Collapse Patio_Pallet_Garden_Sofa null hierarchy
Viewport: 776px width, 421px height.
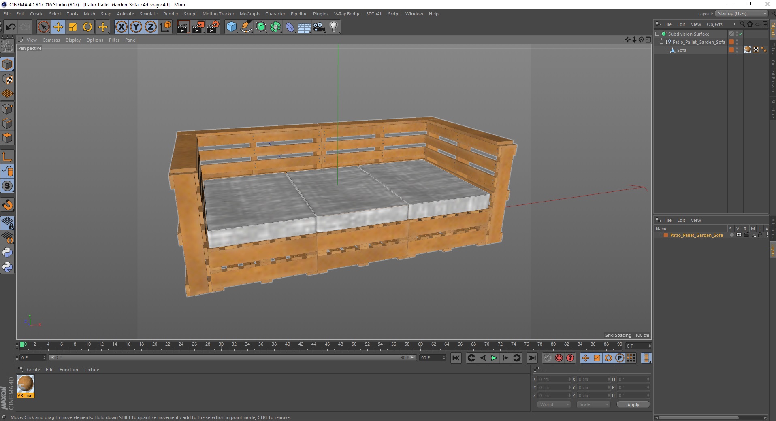(x=662, y=42)
